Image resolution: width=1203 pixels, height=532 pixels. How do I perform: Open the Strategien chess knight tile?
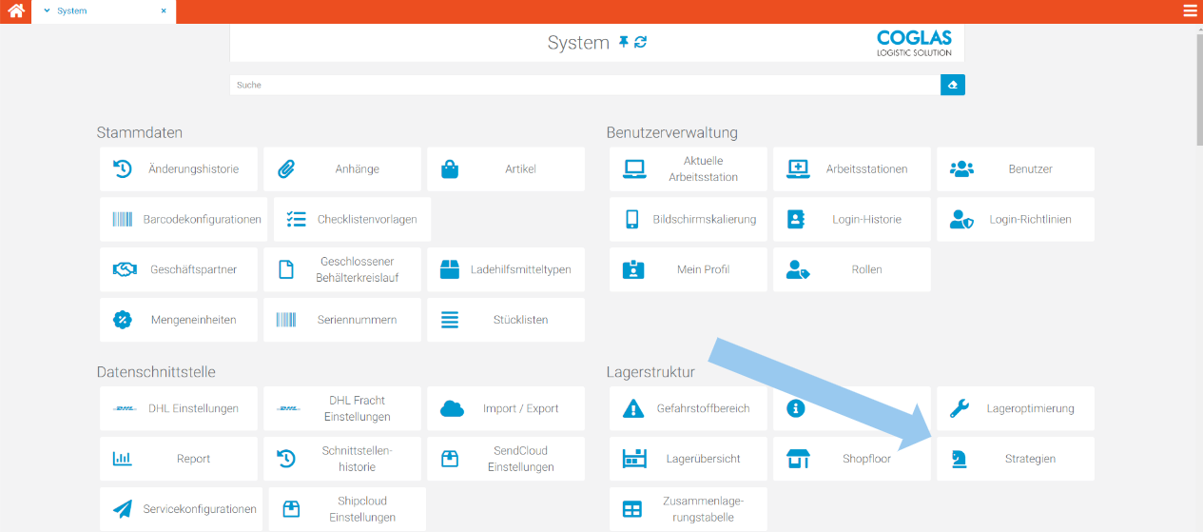click(1015, 459)
